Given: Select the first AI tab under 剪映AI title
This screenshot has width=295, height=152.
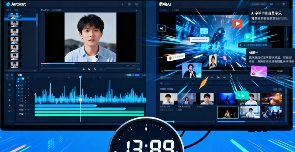Looking at the screenshot, I should point(164,10).
